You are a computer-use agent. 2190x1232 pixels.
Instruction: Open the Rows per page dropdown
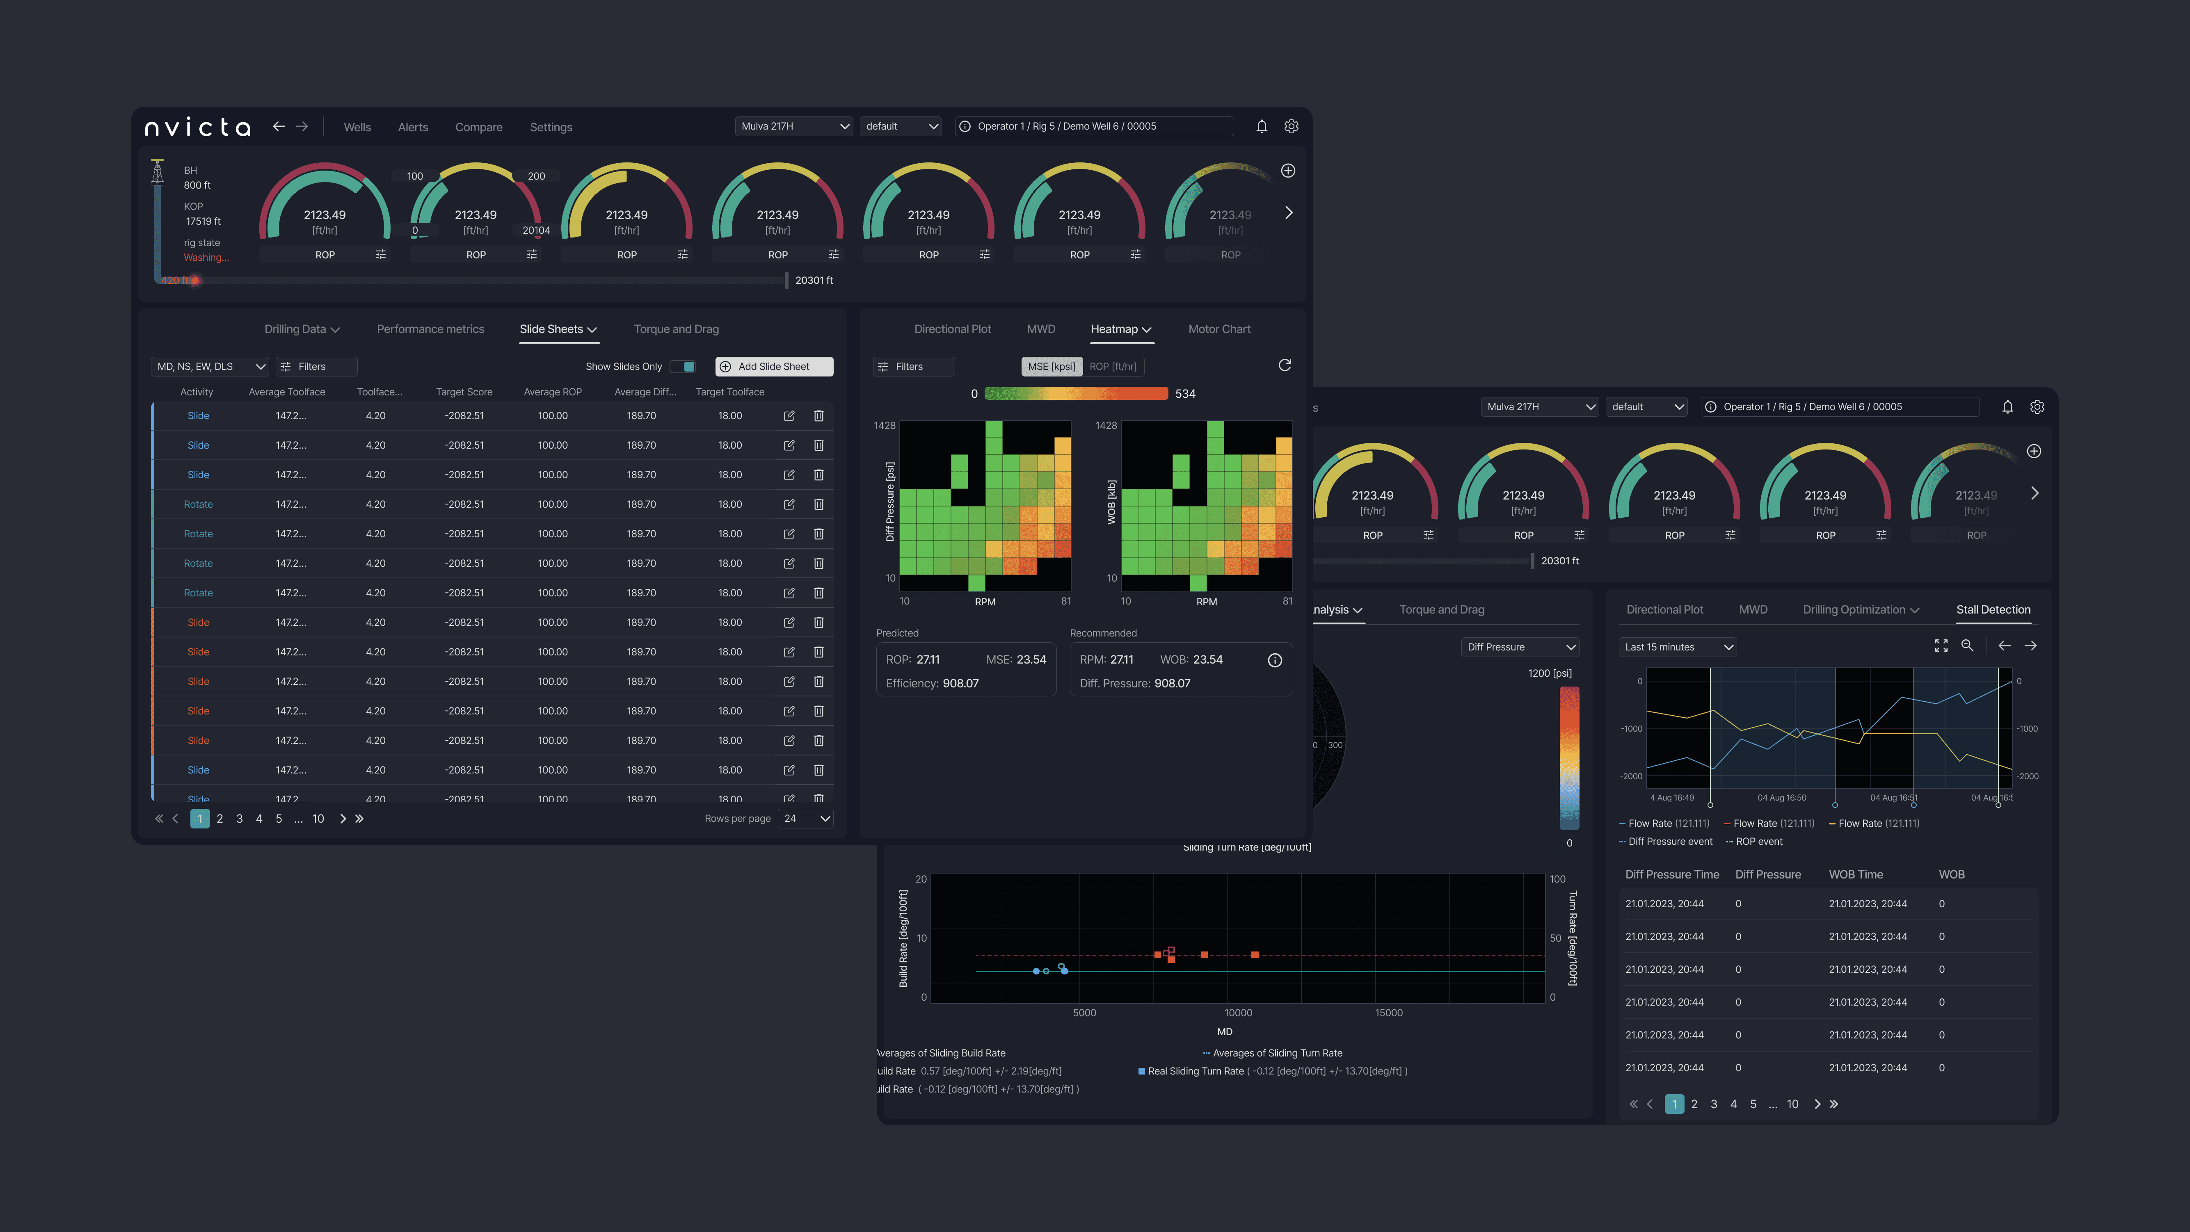point(806,818)
